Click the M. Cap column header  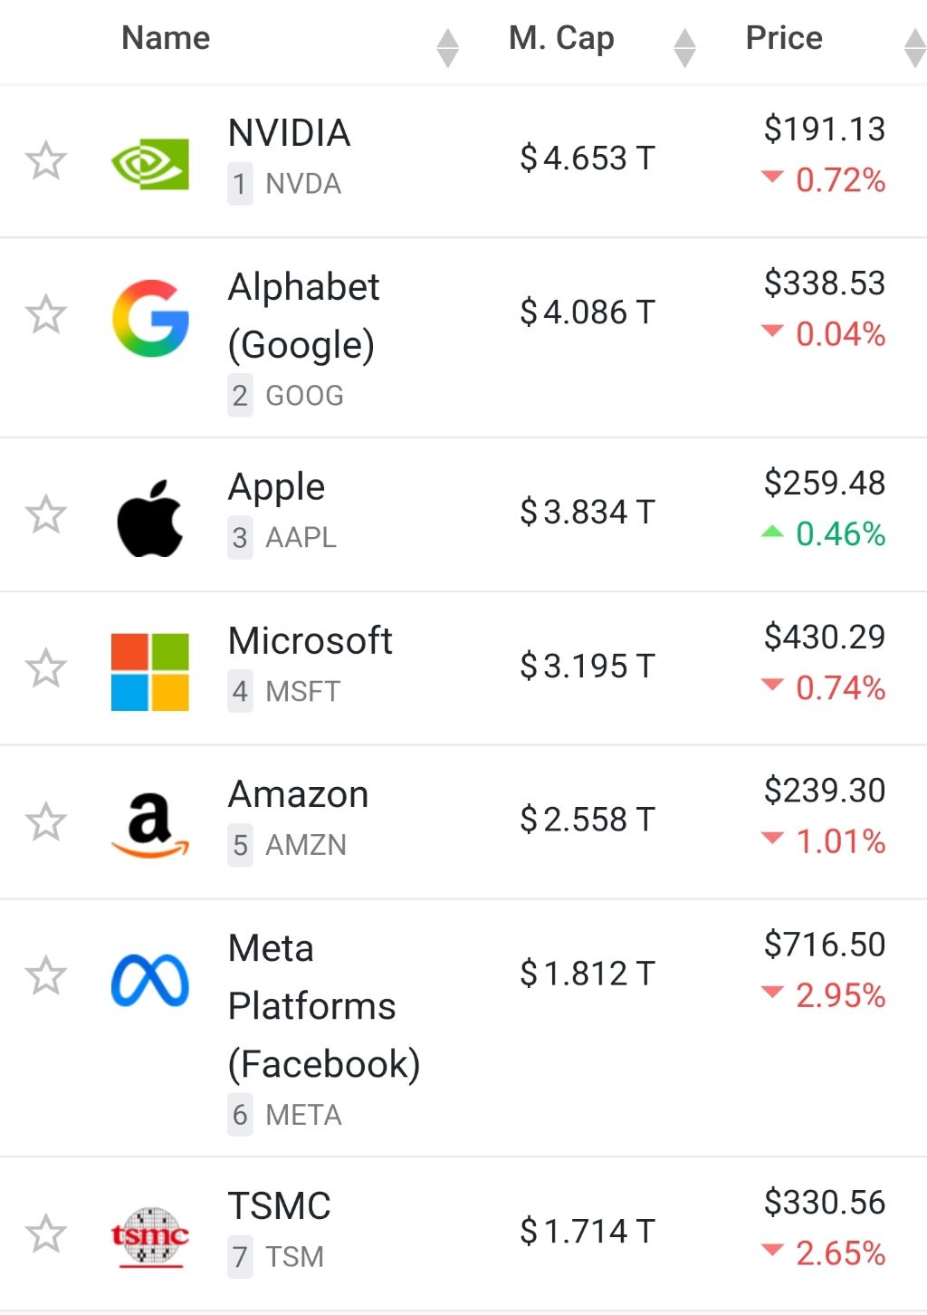pyautogui.click(x=561, y=38)
